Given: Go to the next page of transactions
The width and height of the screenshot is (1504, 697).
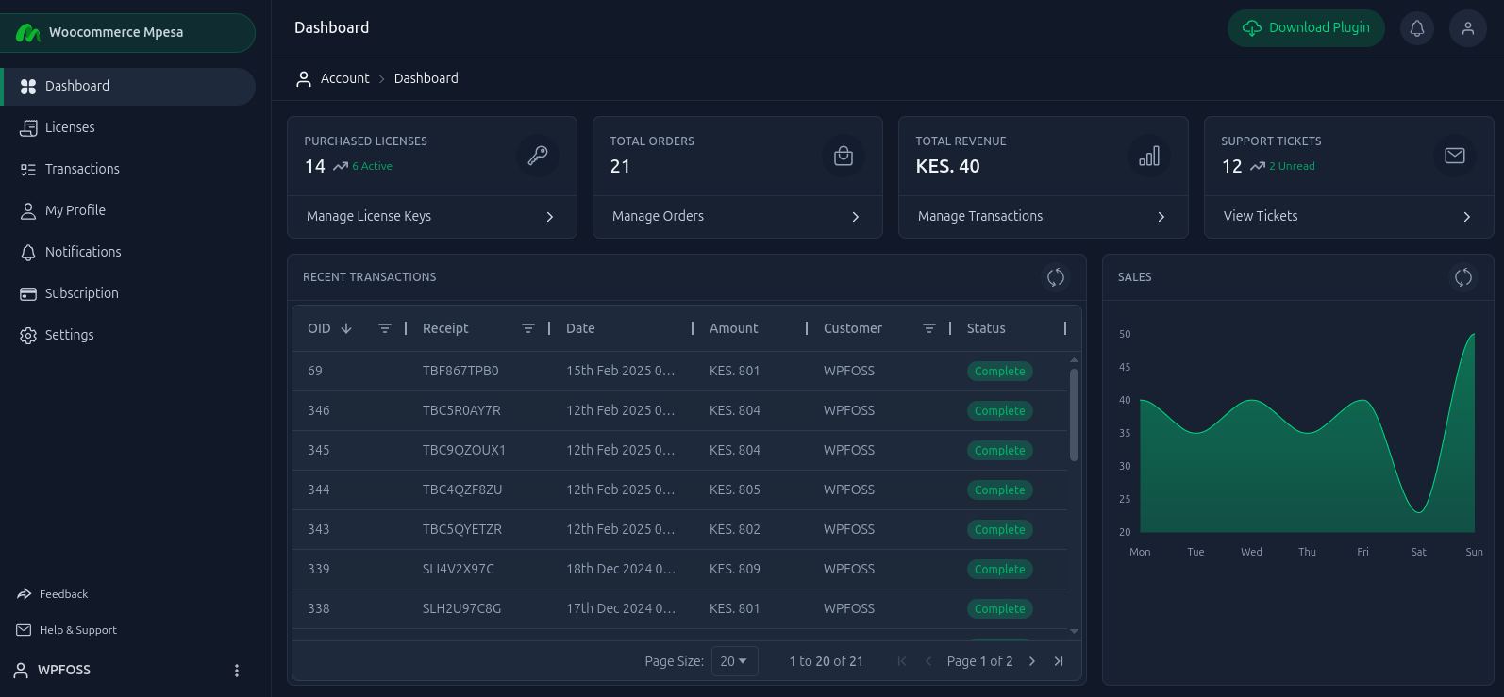Looking at the screenshot, I should (1032, 661).
